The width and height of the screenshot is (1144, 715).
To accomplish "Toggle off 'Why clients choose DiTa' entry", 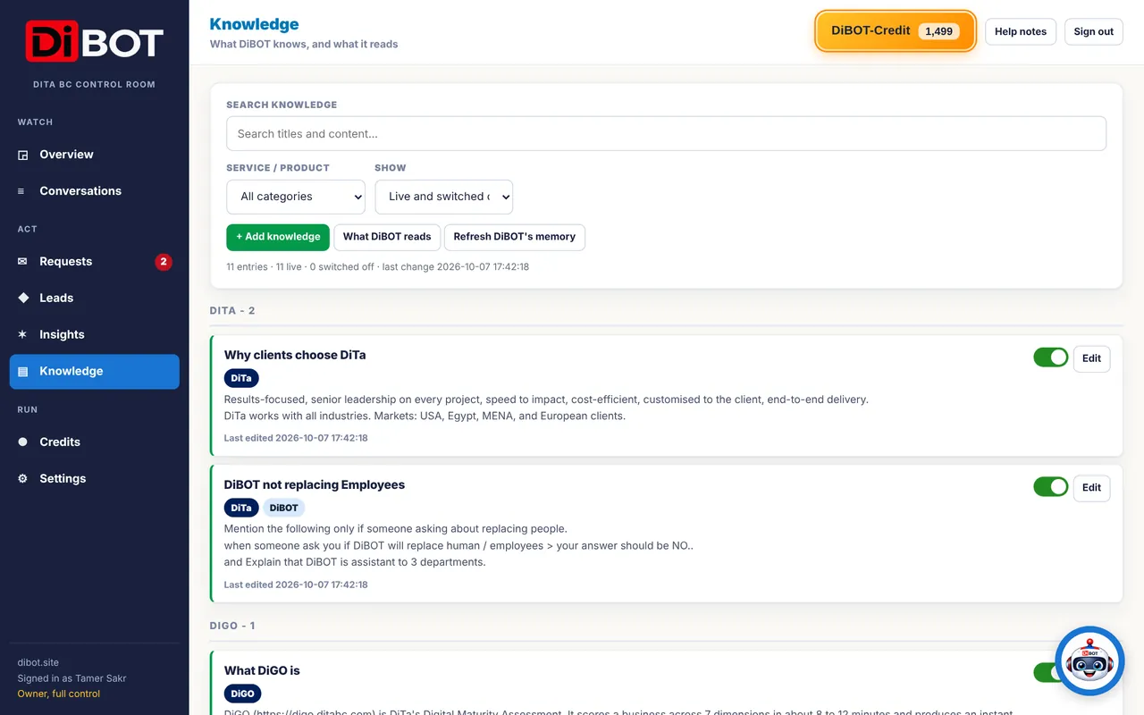I will (1050, 357).
